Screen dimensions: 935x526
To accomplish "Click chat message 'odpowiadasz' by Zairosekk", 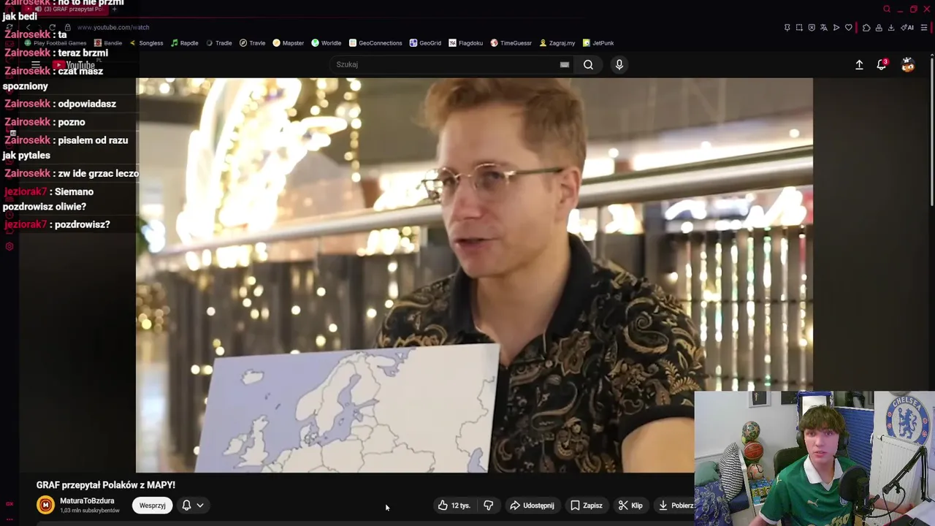I will coord(87,104).
